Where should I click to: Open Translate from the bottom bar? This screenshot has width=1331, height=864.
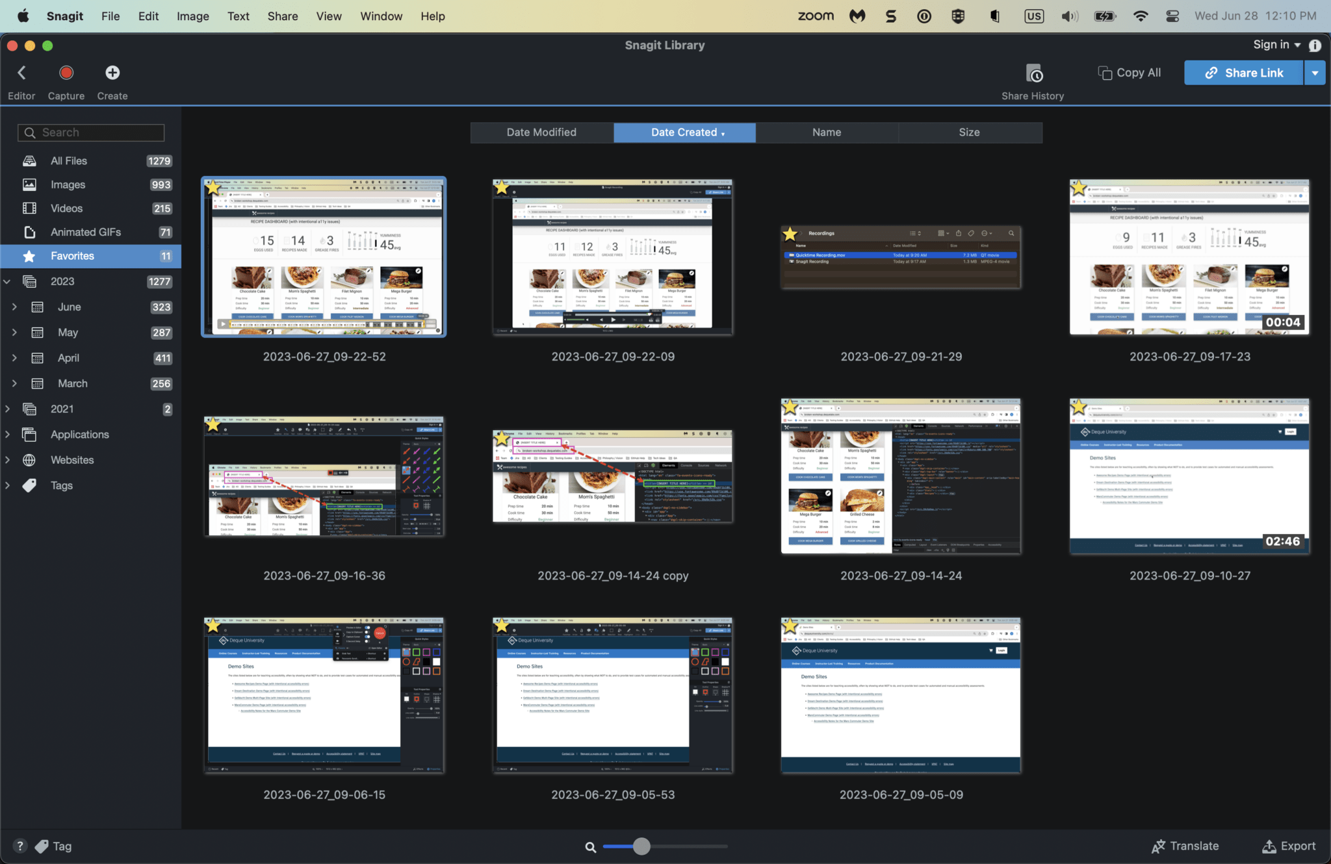[1185, 846]
